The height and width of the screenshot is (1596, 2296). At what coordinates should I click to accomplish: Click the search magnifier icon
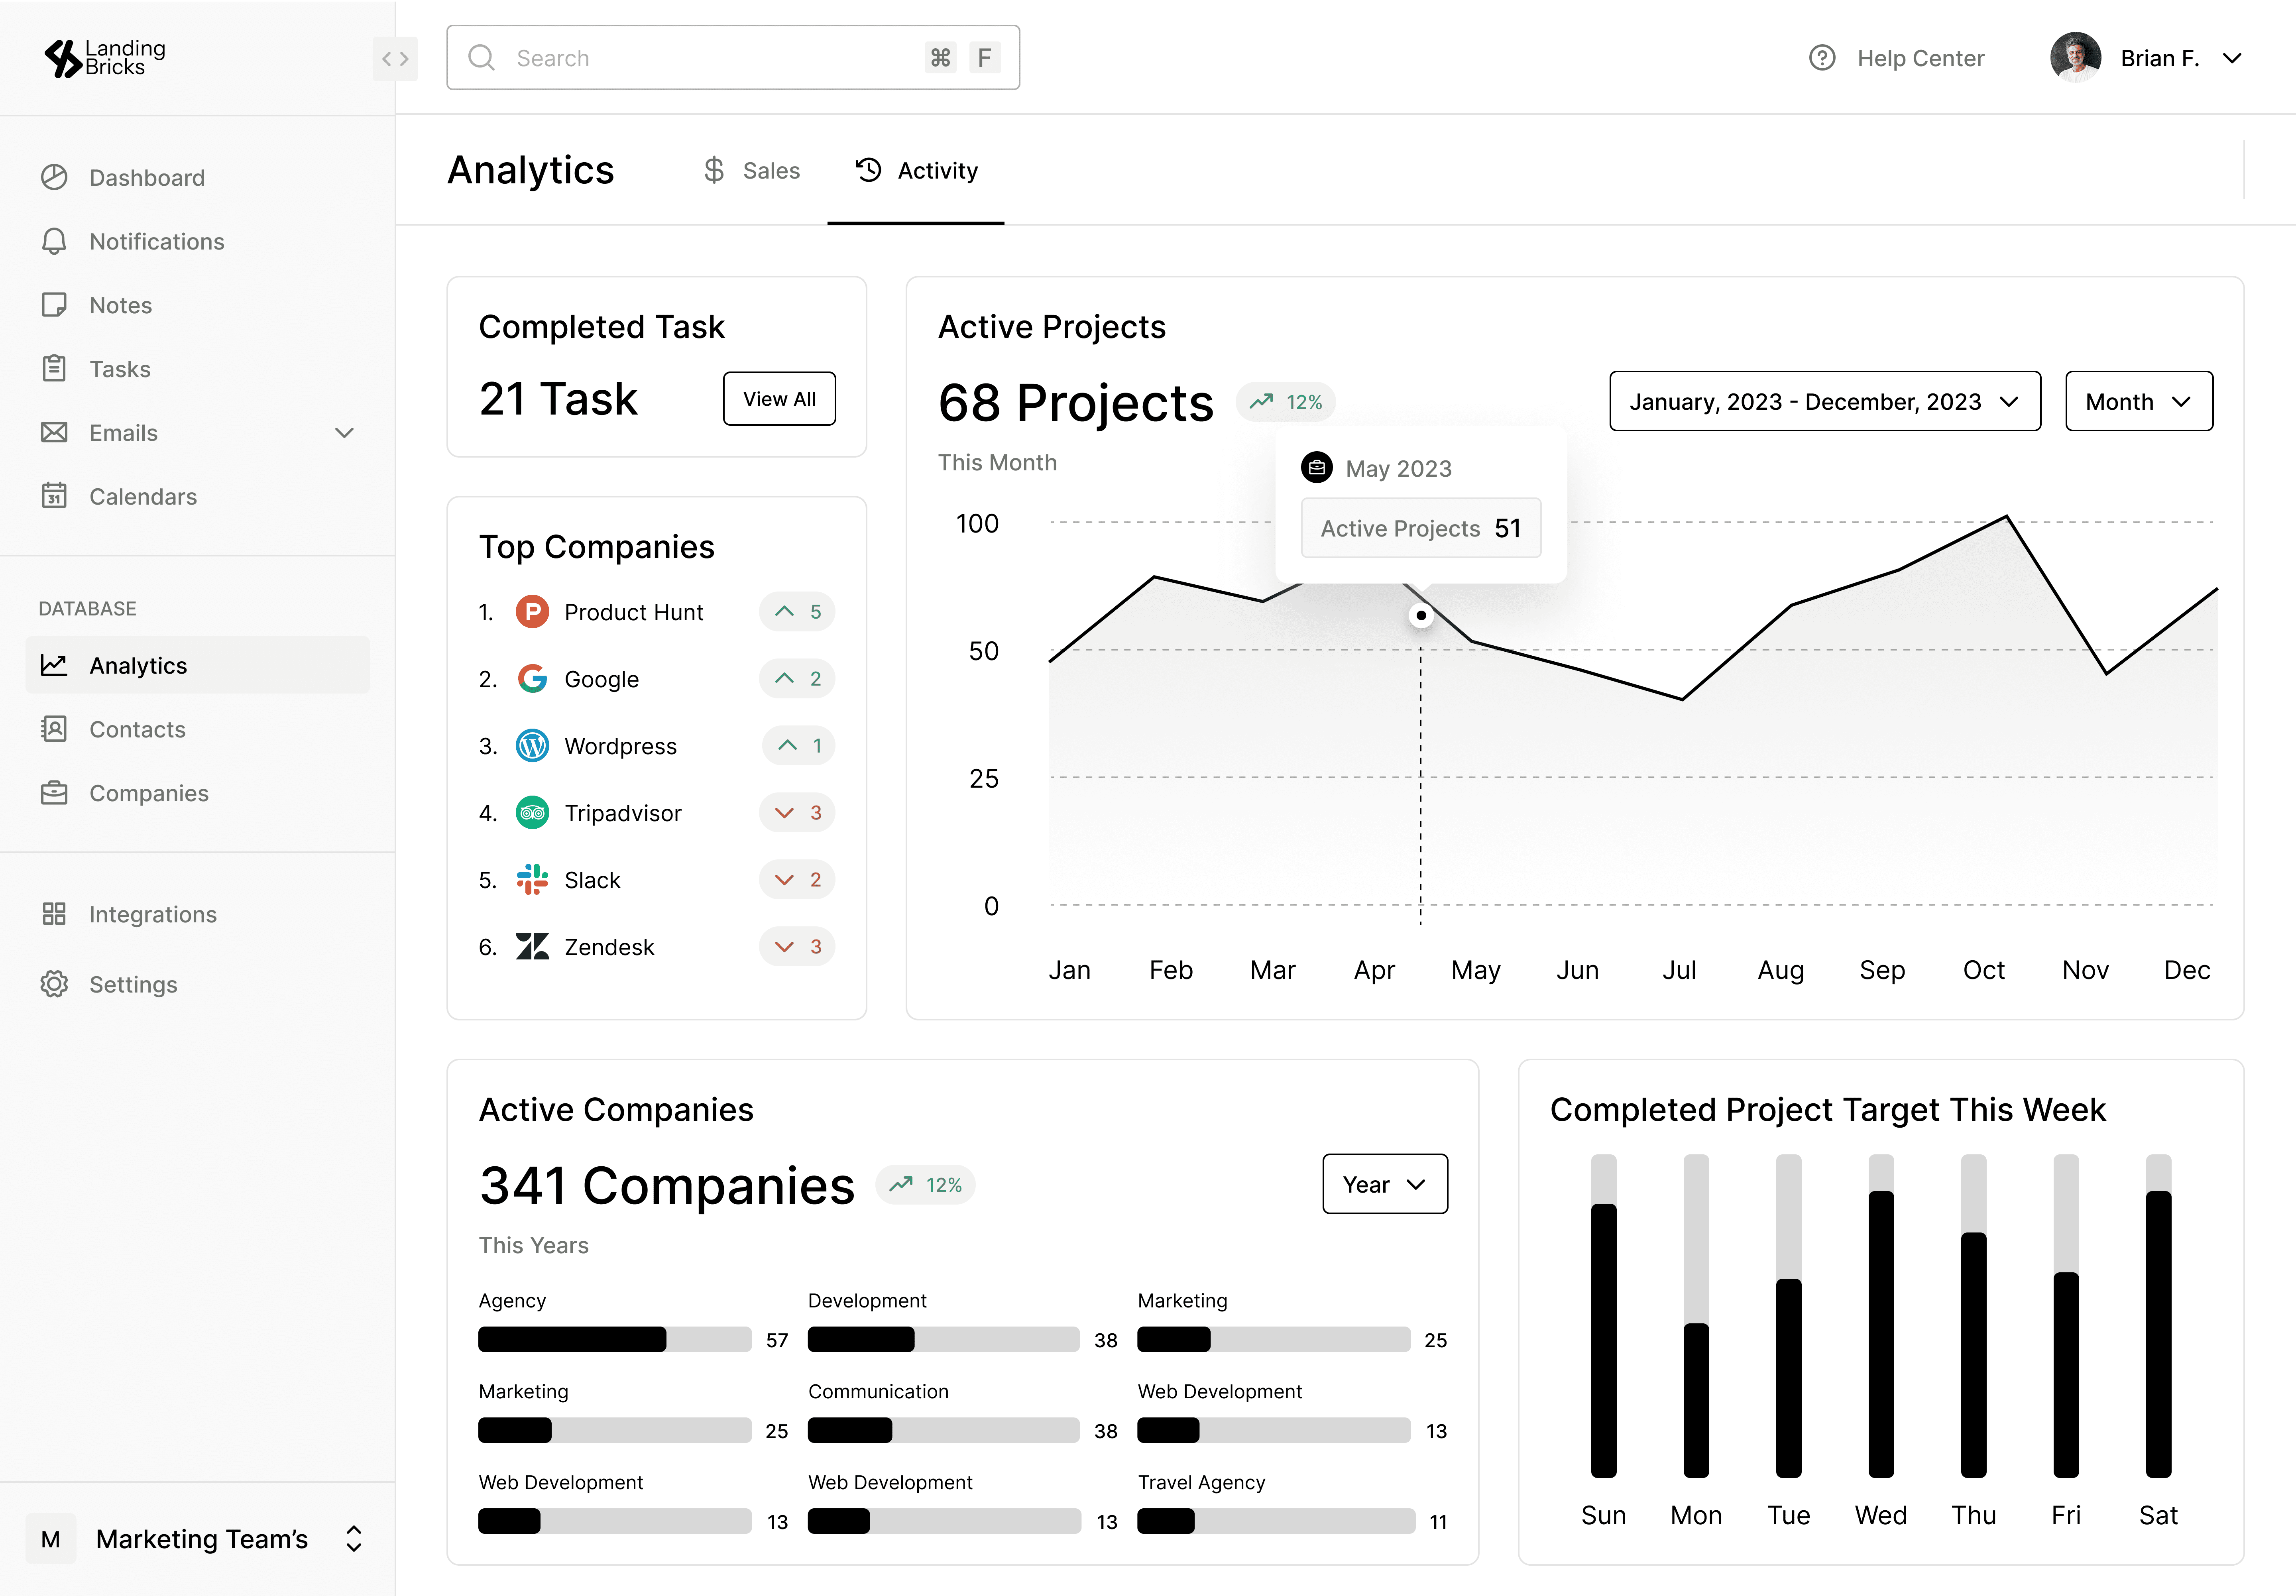point(481,58)
